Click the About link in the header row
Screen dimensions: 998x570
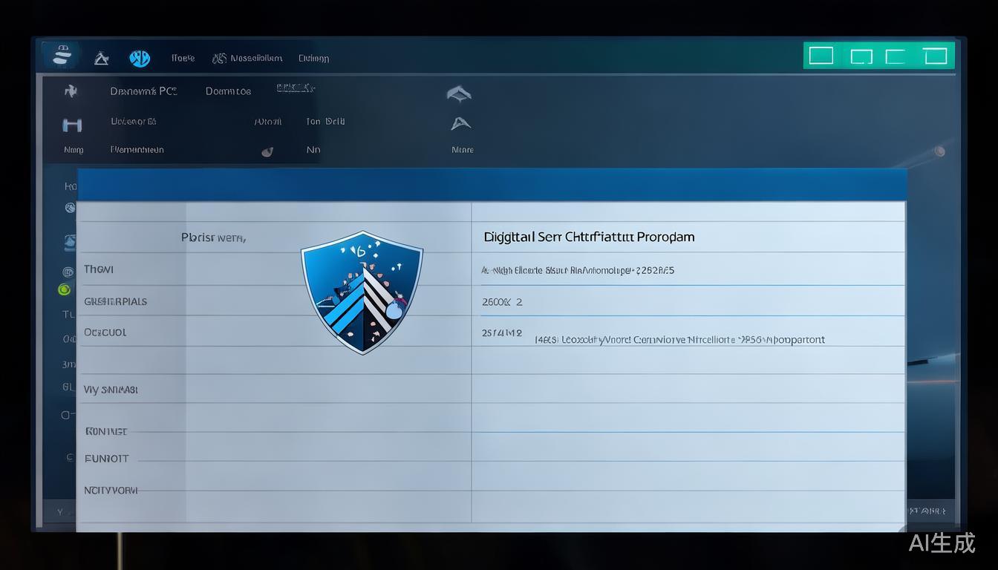click(x=268, y=121)
